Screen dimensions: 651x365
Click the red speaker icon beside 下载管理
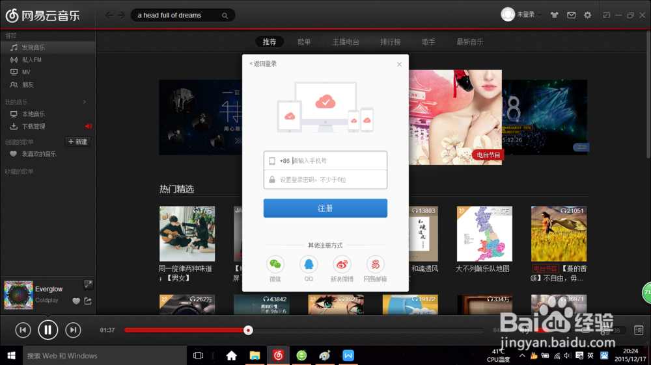point(89,127)
